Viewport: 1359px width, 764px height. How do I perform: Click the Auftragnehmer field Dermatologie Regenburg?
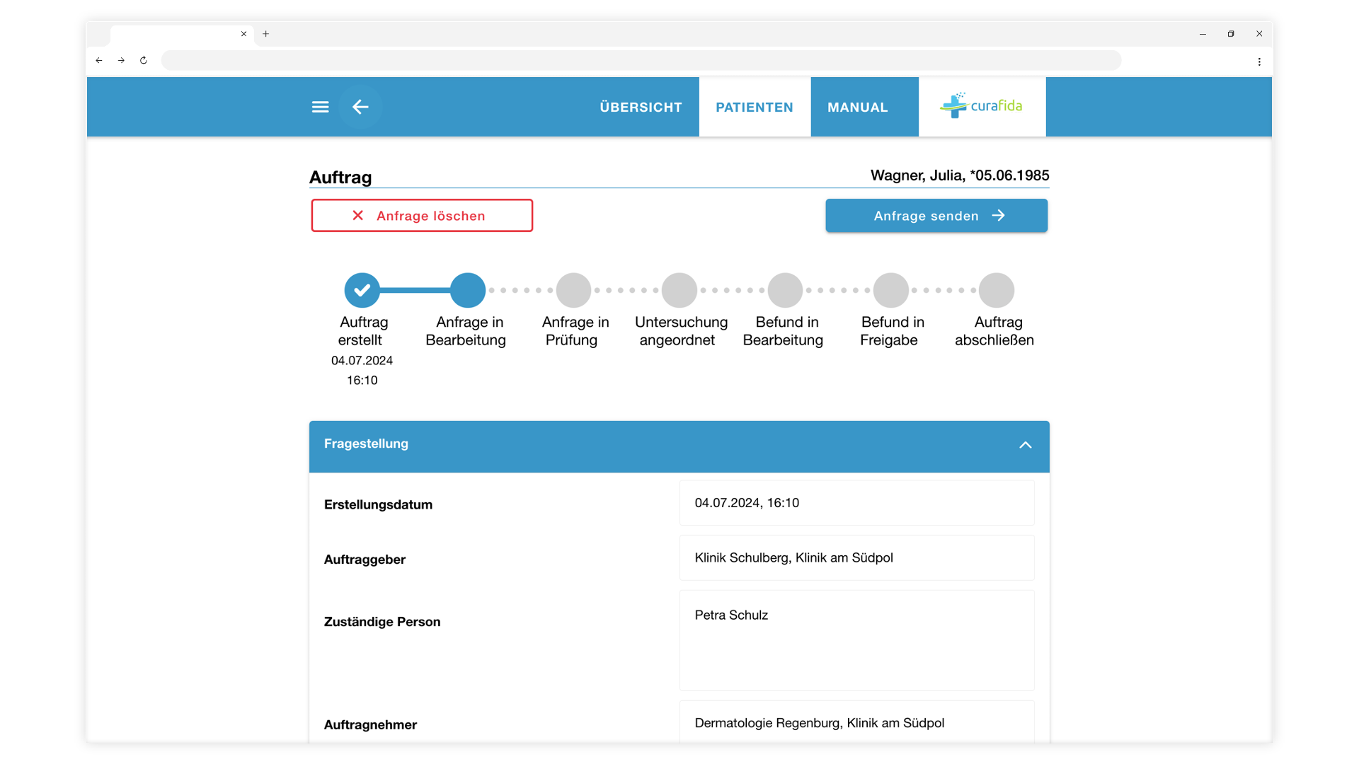tap(856, 722)
